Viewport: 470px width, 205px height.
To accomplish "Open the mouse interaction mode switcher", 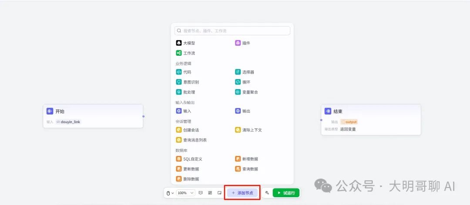I will 170,193.
